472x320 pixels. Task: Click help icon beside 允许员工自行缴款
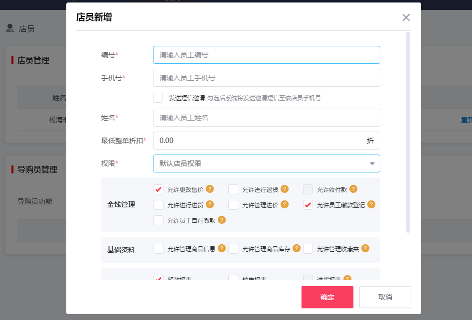tap(221, 220)
